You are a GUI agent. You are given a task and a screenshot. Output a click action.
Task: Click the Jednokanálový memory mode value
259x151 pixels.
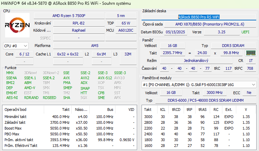point(196,61)
